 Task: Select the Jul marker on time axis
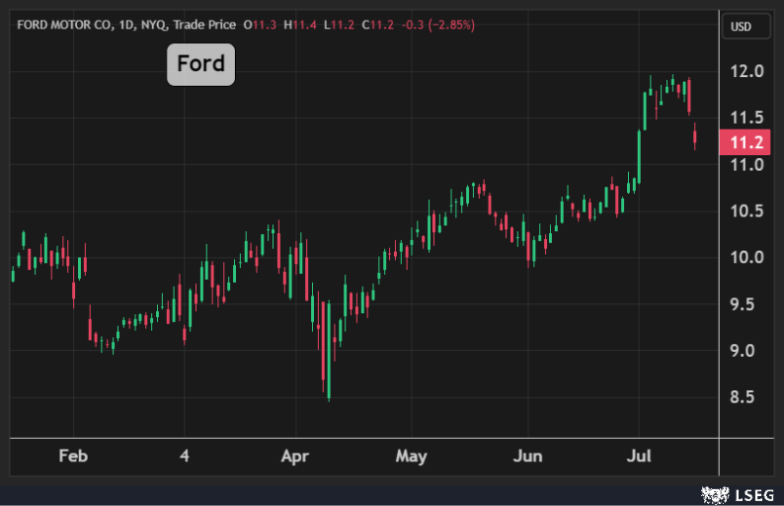[639, 457]
